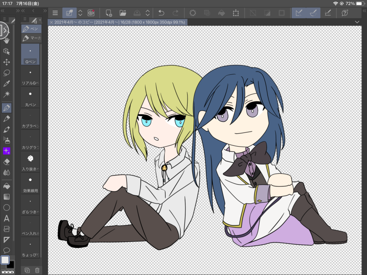Pick the transparent color swatch
The image size is (367, 275).
(7, 272)
